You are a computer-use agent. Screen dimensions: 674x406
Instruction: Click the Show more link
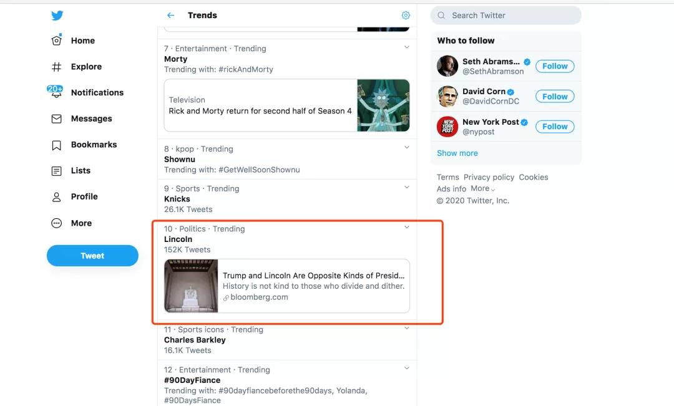tap(457, 153)
